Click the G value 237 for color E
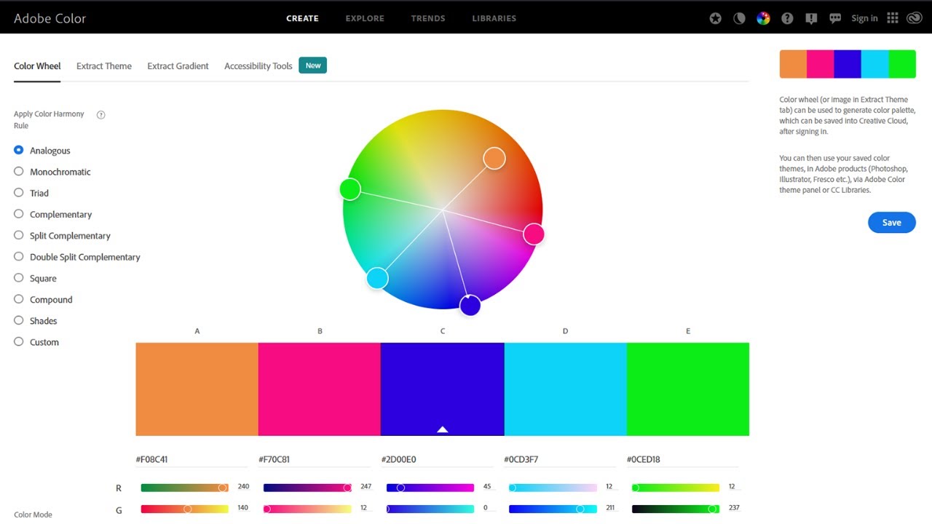This screenshot has width=932, height=524. pyautogui.click(x=735, y=507)
